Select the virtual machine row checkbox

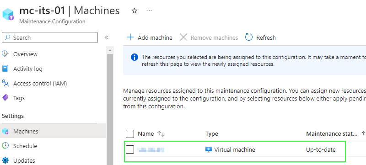pyautogui.click(x=130, y=149)
